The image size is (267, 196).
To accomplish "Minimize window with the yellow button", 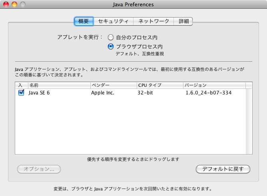I will (14, 4).
